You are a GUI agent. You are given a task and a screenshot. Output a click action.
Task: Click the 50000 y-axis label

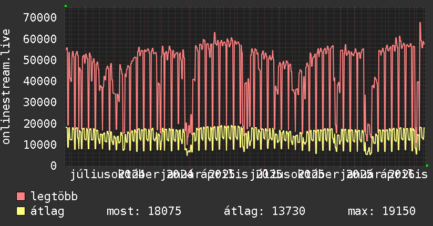click(40, 60)
